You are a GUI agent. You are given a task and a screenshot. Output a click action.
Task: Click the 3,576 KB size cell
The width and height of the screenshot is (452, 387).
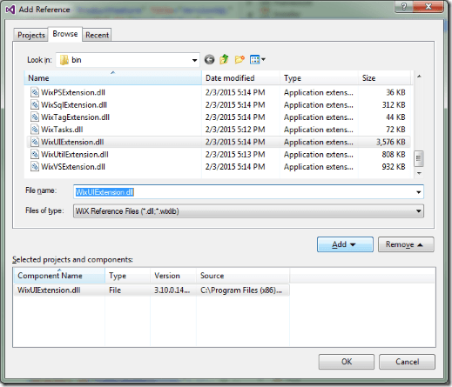click(x=391, y=142)
